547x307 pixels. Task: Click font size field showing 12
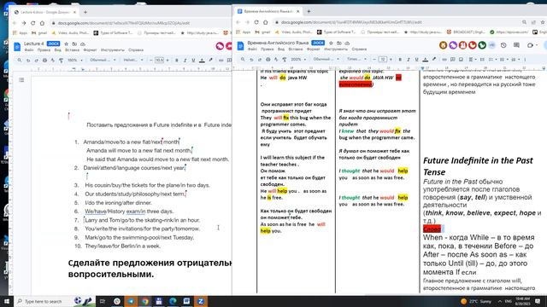pyautogui.click(x=383, y=60)
